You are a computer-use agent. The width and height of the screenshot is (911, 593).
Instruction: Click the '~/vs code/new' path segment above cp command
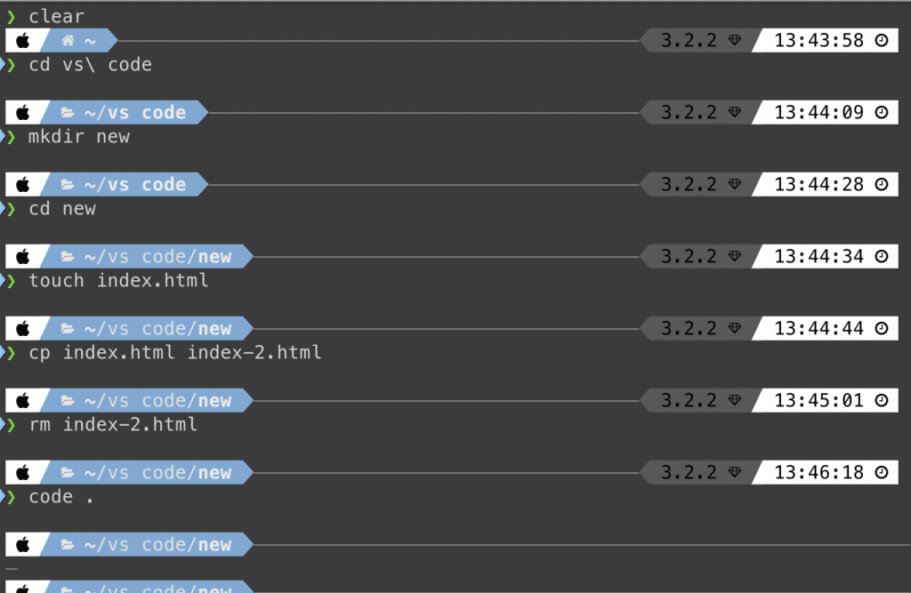(157, 329)
